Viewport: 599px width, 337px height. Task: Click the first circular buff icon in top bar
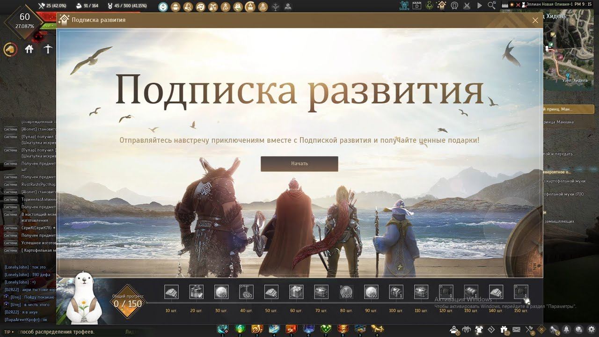163,7
